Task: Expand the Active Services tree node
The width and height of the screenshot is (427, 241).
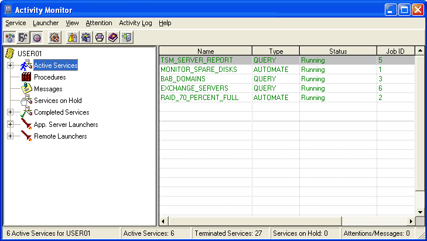Action: [x=10, y=65]
